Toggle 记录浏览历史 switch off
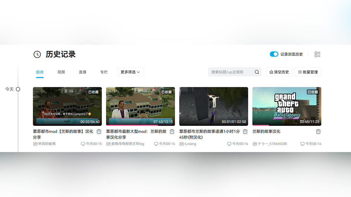The height and width of the screenshot is (197, 351). click(274, 54)
